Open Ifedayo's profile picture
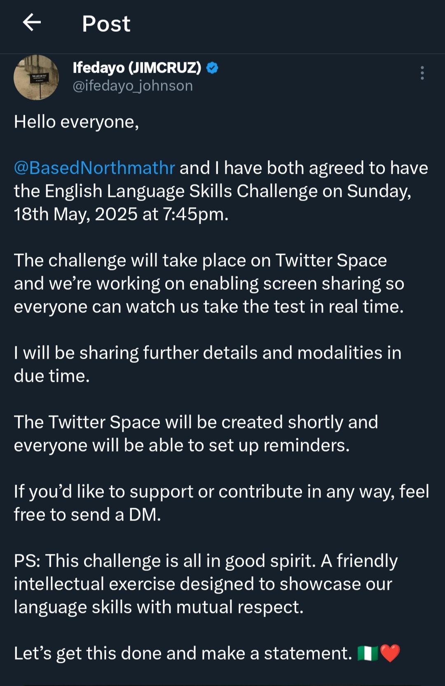Viewport: 445px width, 686px height. tap(36, 77)
